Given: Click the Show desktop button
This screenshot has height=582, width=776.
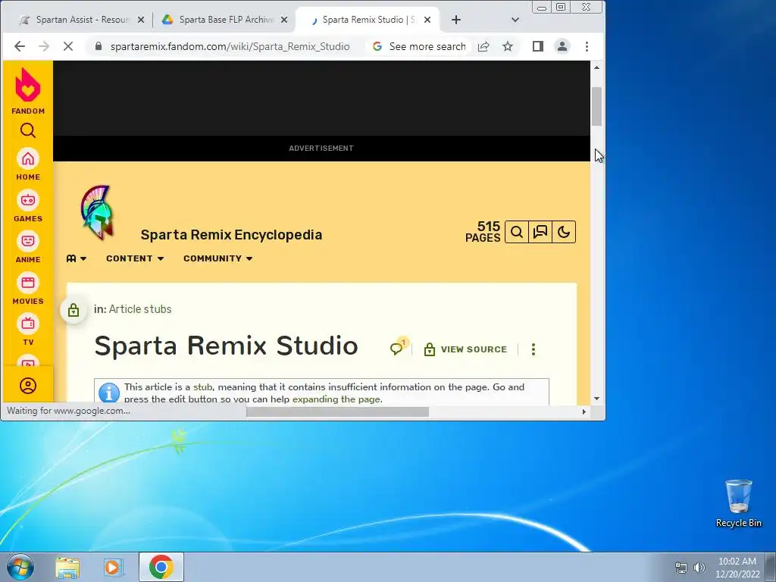Looking at the screenshot, I should [x=770, y=567].
